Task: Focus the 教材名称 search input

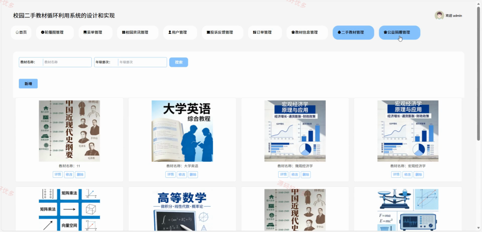Action: [67, 62]
